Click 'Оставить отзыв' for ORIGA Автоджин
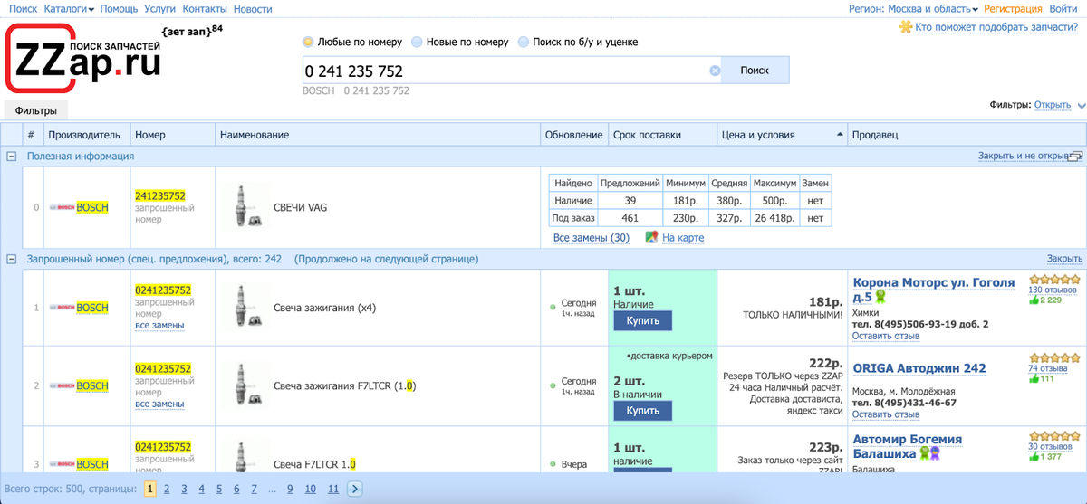The image size is (1087, 504). (x=886, y=414)
